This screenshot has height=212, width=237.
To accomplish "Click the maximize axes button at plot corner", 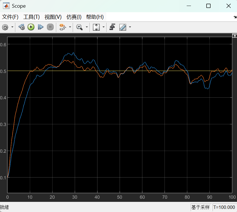I will pyautogui.click(x=234, y=36).
